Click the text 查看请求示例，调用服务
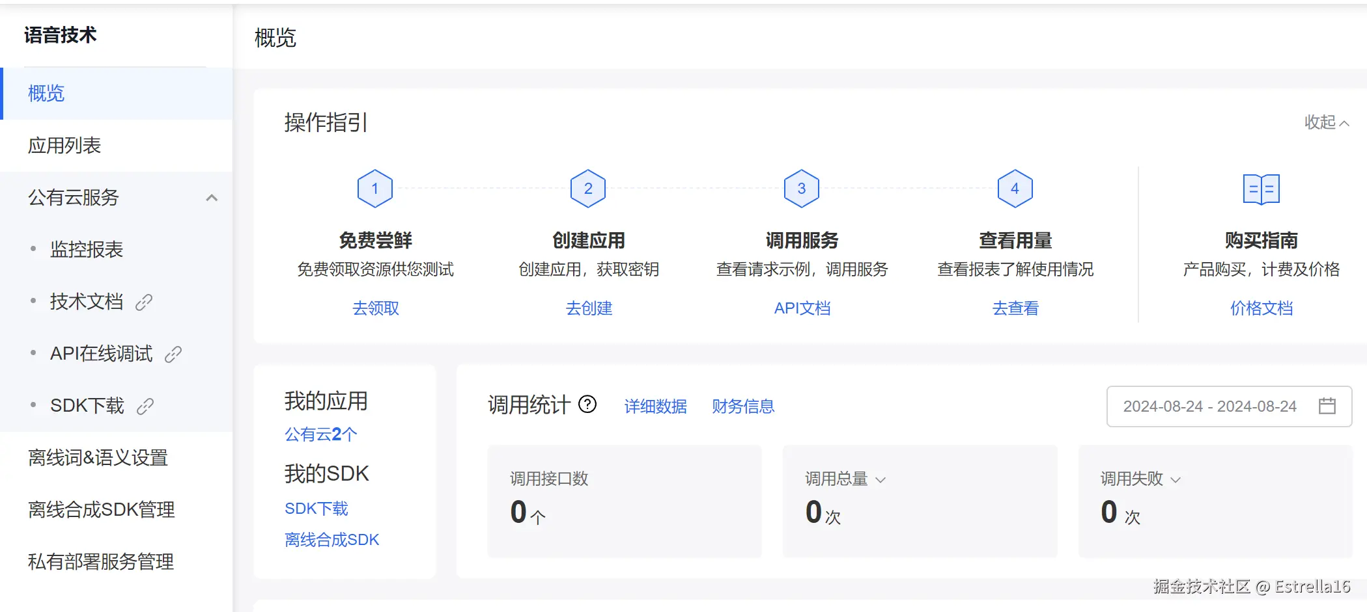 (802, 269)
